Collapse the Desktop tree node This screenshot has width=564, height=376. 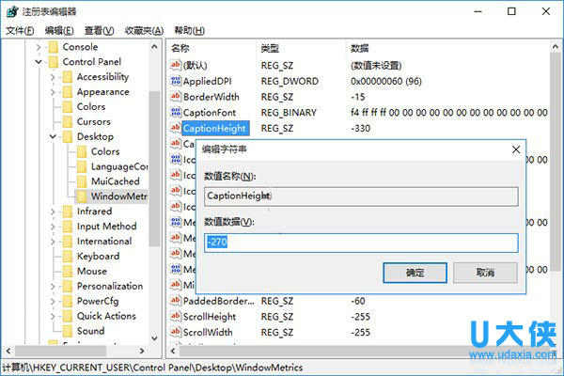coord(53,137)
